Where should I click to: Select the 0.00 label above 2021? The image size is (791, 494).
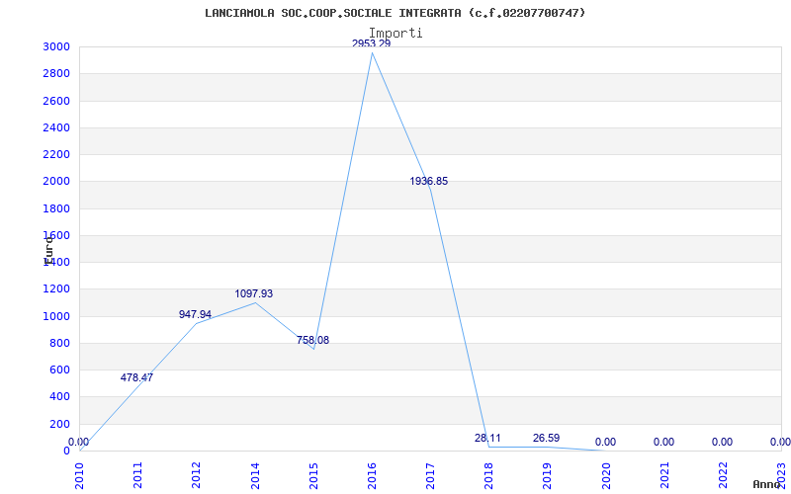pos(663,442)
